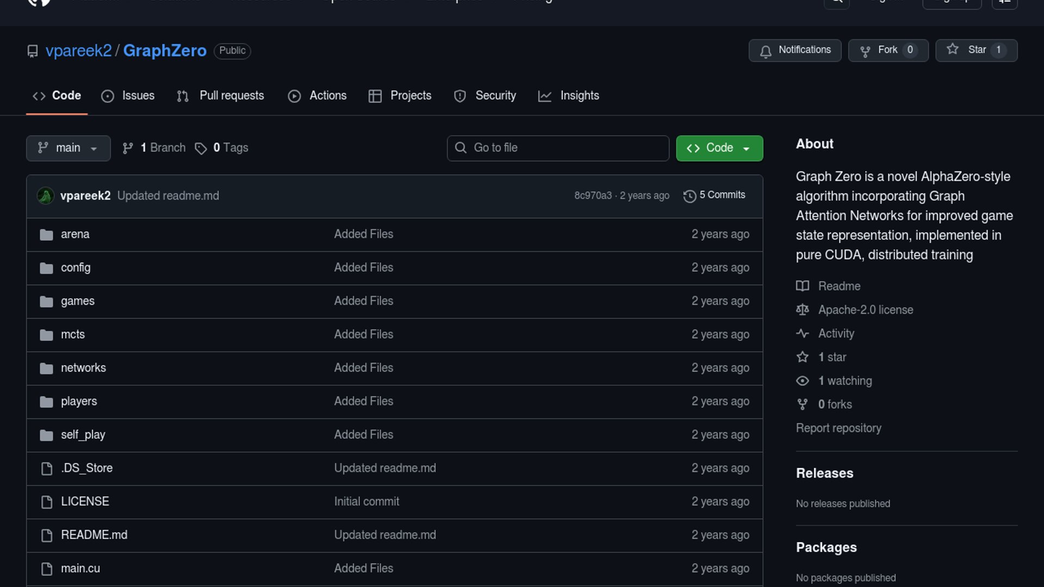Click the Notifications bell button
The width and height of the screenshot is (1044, 587).
[794, 50]
